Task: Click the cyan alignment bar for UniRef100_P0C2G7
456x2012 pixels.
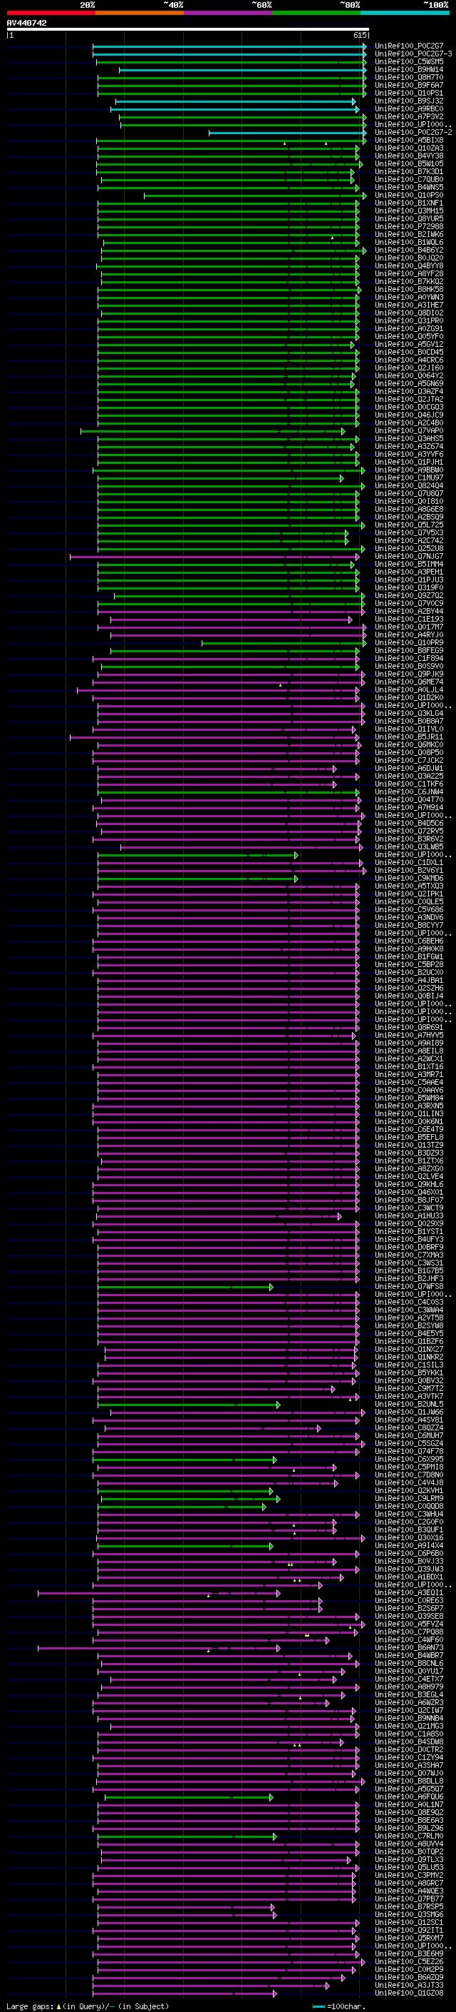Action: (230, 46)
